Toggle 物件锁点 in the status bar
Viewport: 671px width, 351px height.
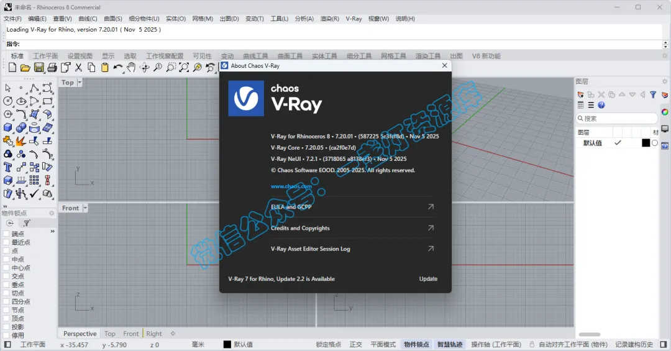click(416, 345)
